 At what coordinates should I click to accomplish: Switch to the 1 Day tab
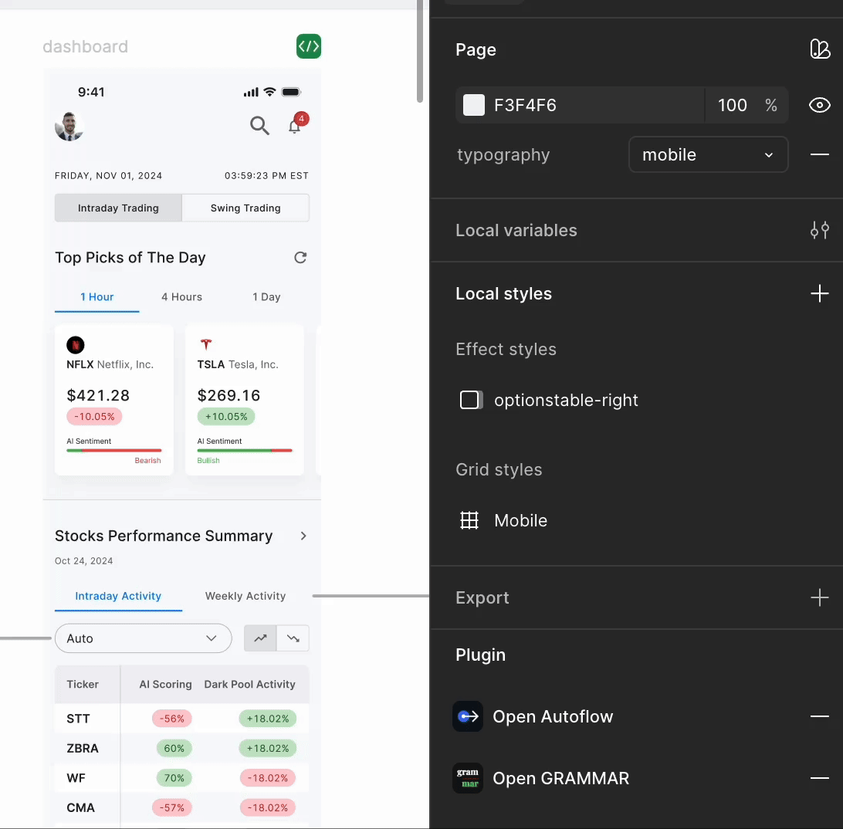point(266,296)
